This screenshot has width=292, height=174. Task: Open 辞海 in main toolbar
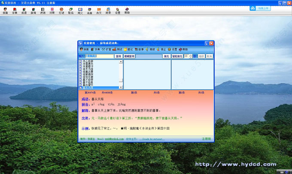click(33, 11)
